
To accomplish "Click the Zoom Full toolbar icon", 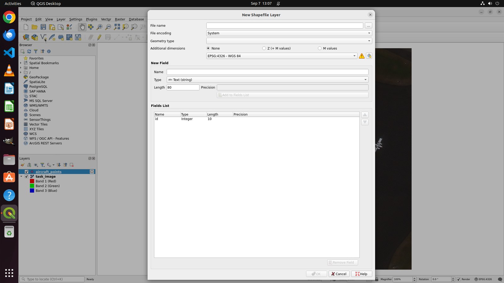I will pyautogui.click(x=117, y=27).
